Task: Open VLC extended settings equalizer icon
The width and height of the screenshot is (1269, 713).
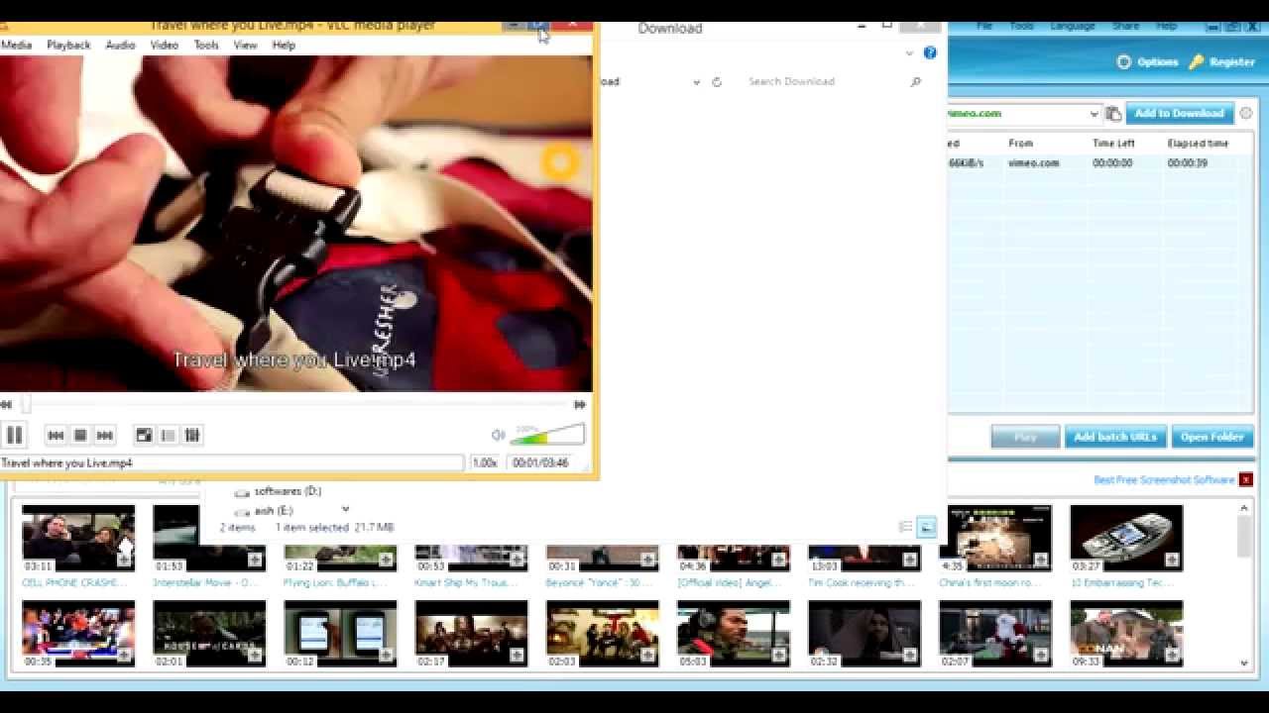Action: click(x=192, y=435)
